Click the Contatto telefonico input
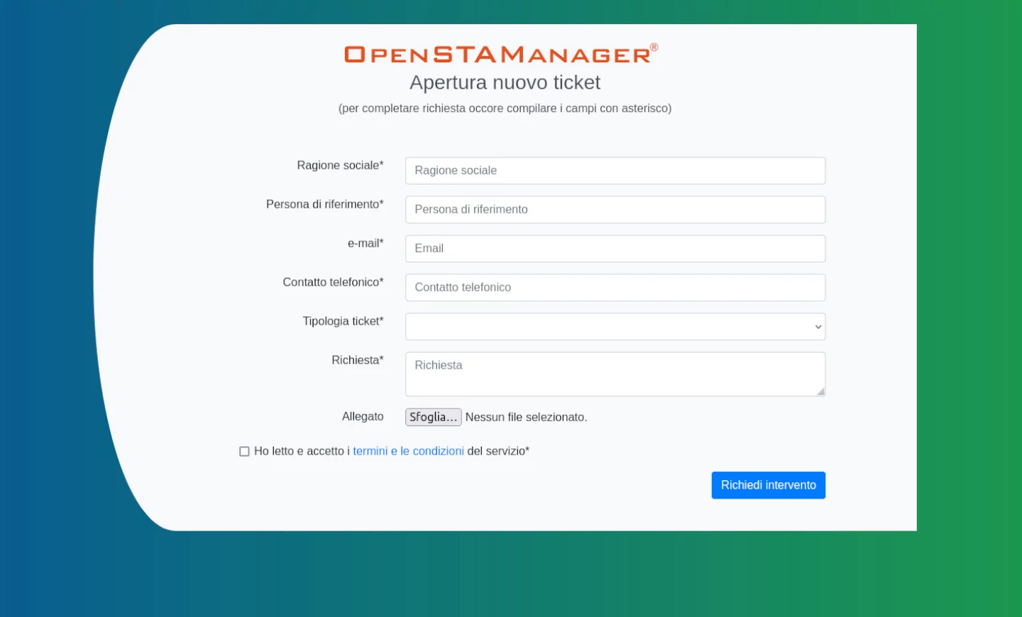This screenshot has width=1022, height=617. point(615,288)
